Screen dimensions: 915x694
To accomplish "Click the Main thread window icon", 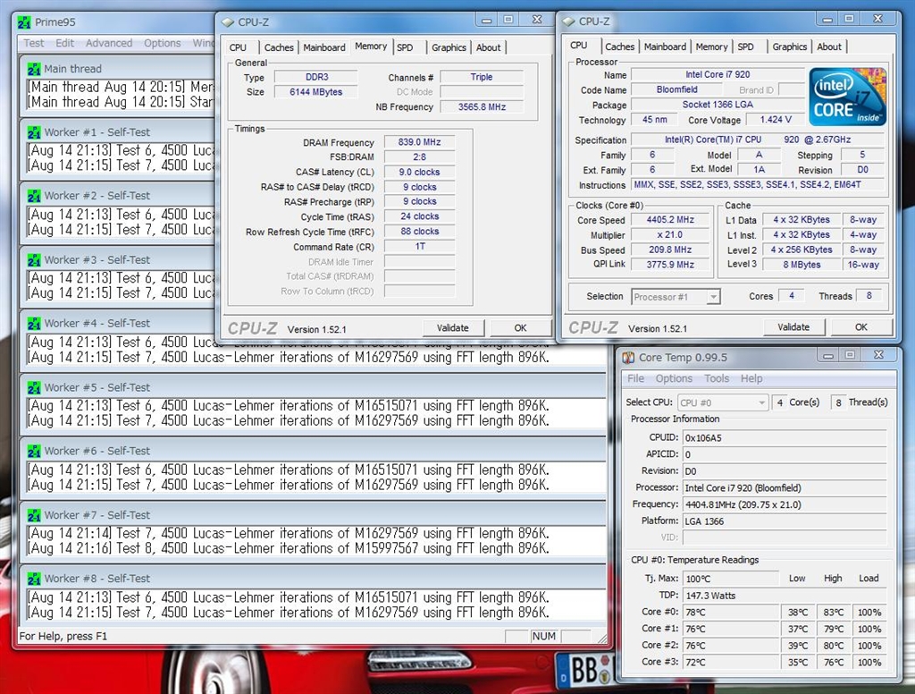I will [34, 69].
